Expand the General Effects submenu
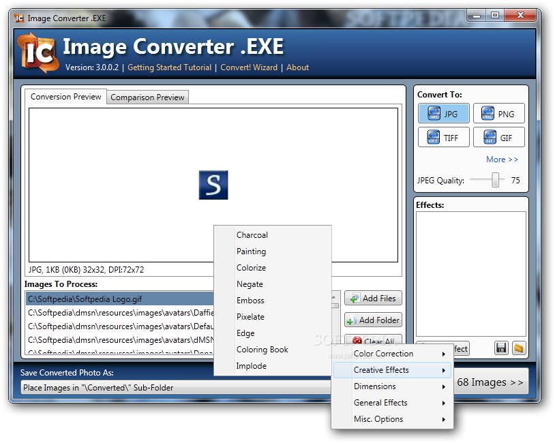Viewport: 555px width, 443px height. [x=392, y=403]
